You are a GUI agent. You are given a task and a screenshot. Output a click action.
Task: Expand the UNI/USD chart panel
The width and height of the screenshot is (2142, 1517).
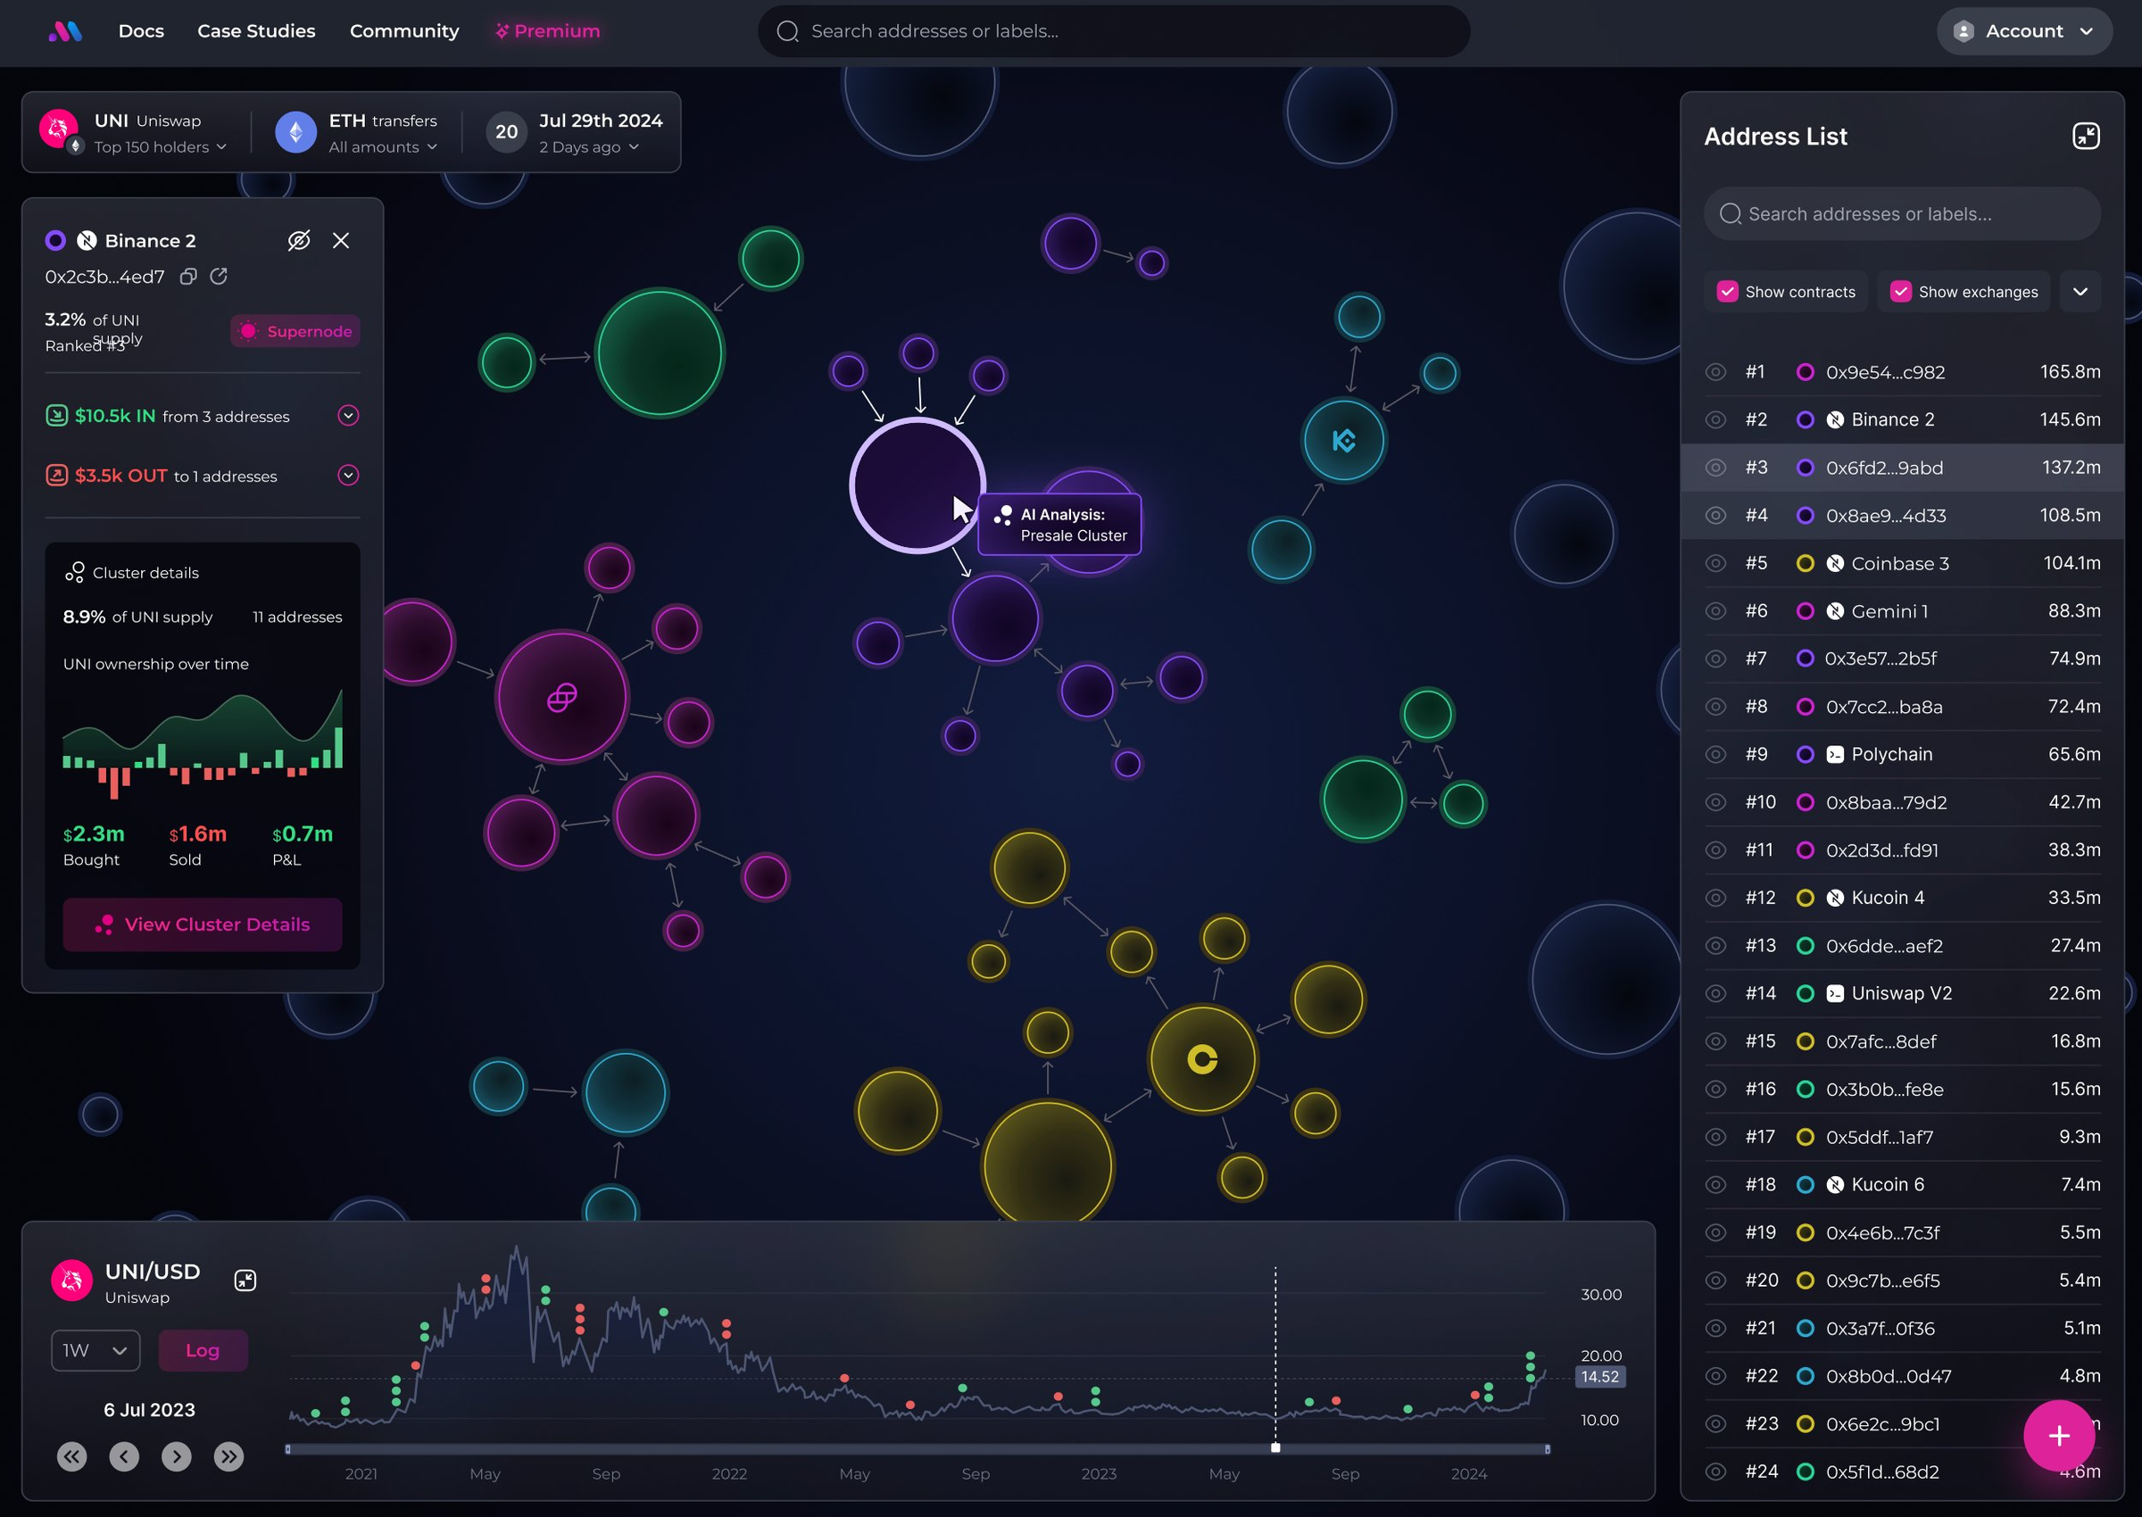245,1280
